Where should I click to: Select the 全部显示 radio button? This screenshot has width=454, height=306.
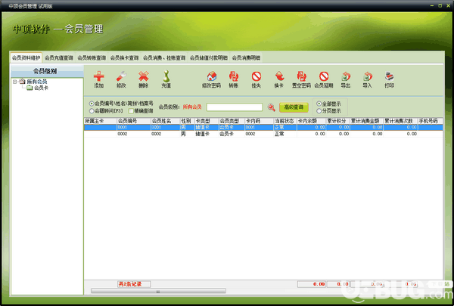click(319, 104)
